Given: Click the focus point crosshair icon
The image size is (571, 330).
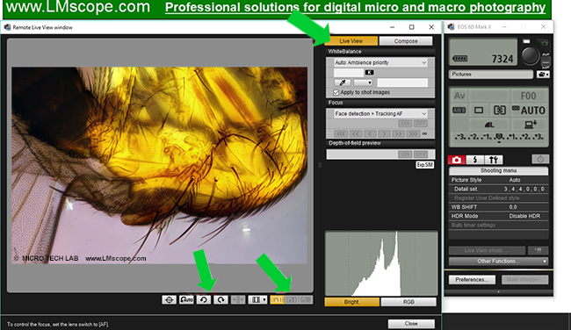Looking at the screenshot, I should point(170,300).
